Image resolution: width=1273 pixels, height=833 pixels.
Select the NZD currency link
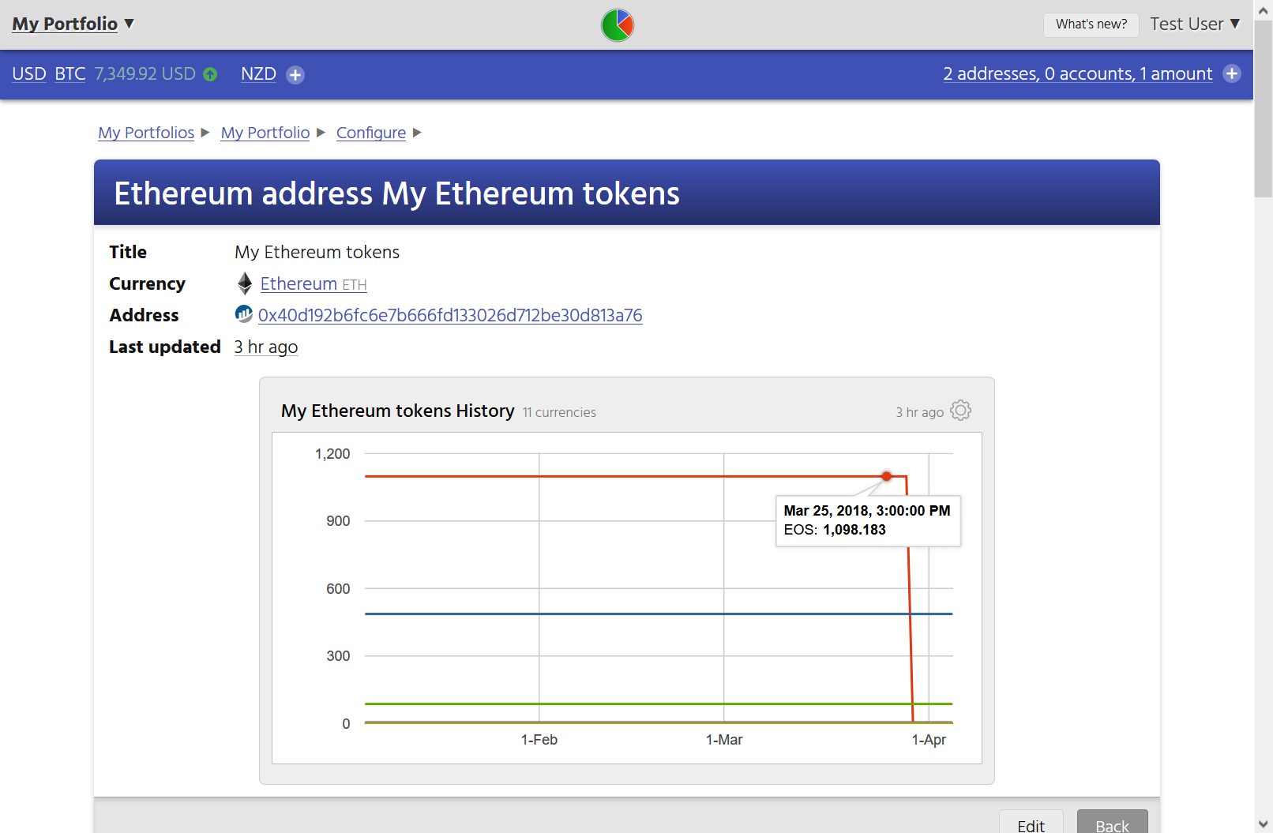click(x=258, y=74)
